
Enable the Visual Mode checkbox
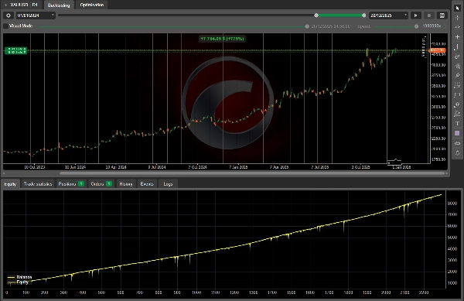pos(5,26)
